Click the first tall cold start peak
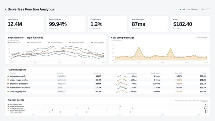 pos(139,47)
